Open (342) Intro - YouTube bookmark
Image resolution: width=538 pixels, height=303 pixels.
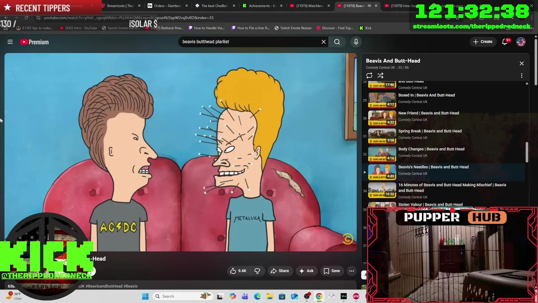coord(78,28)
